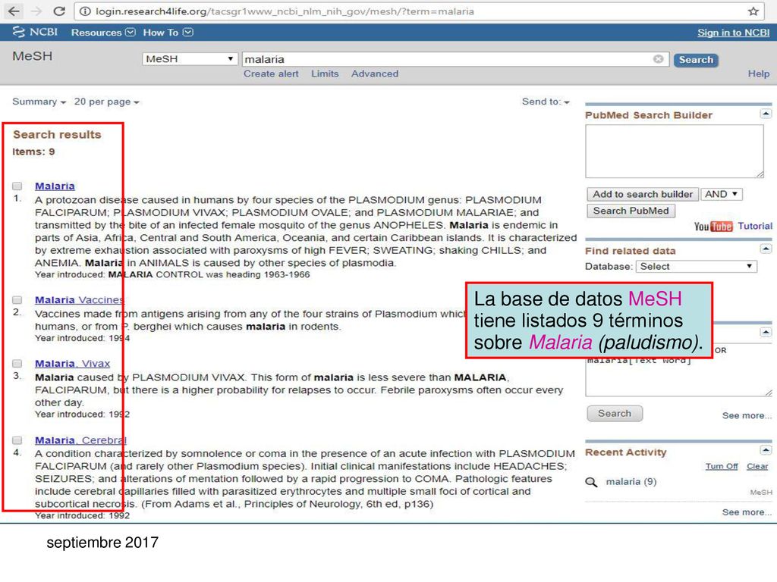Click the 'Items: 9' count text
Image resolution: width=777 pixels, height=582 pixels.
(x=33, y=152)
